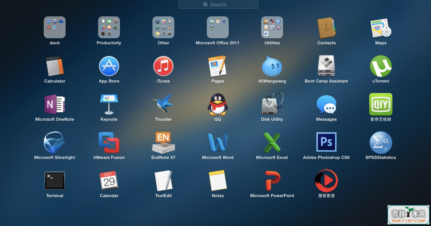
Task: Launch TextEdit
Action: coord(163,181)
